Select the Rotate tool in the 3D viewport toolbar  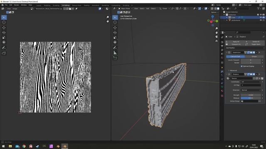point(115,32)
